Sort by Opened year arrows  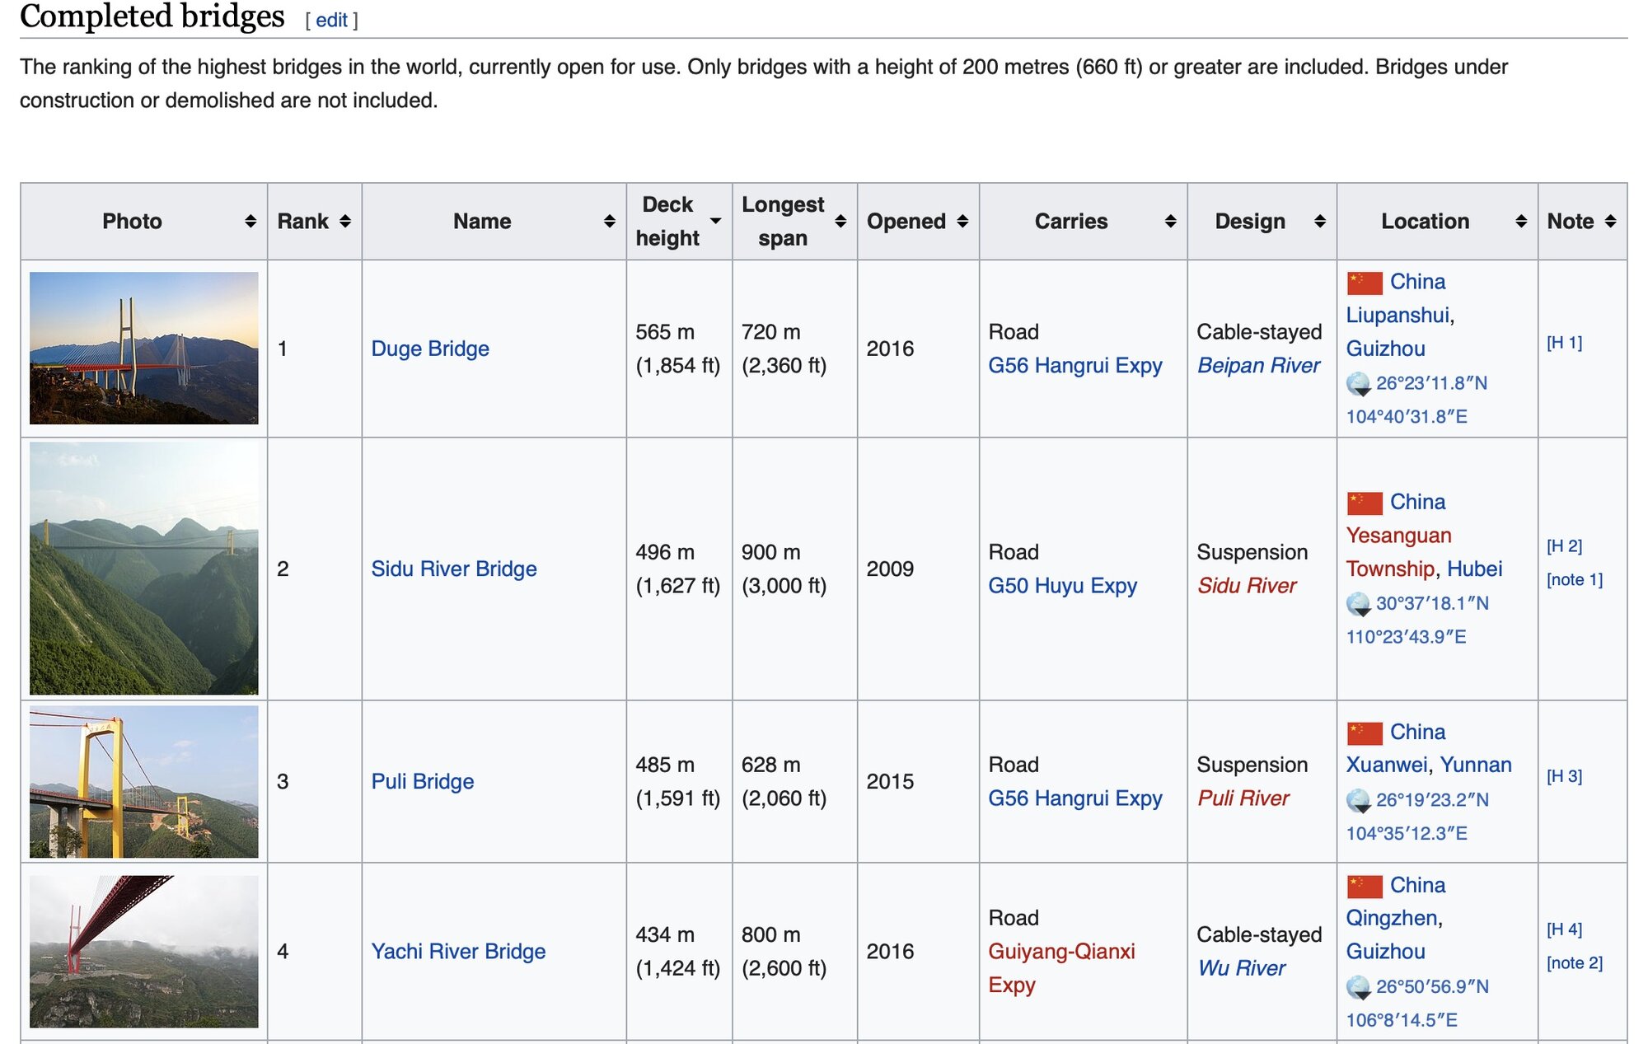click(x=962, y=221)
